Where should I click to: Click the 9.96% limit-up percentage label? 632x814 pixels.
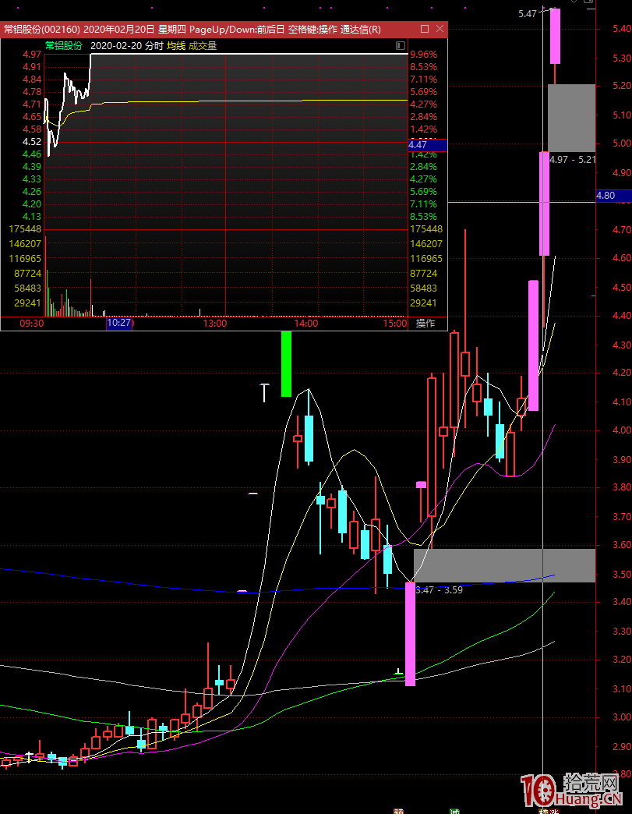tap(424, 55)
